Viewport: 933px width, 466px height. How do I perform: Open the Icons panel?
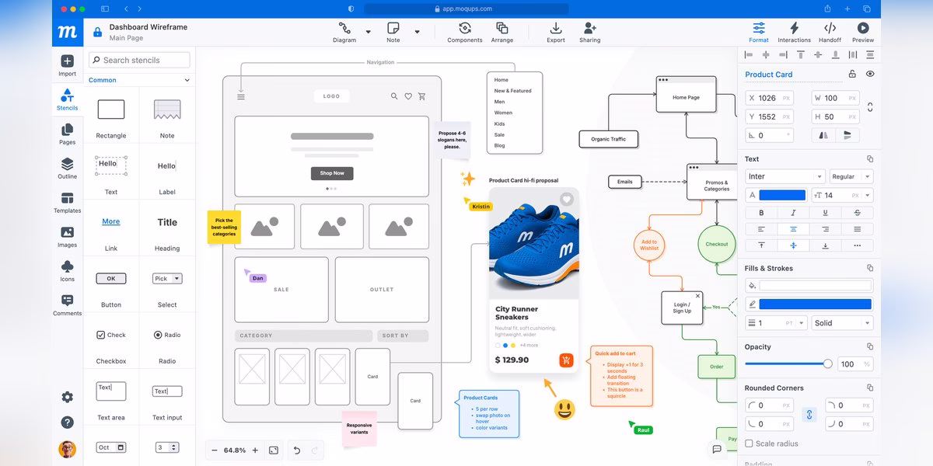[x=68, y=270]
